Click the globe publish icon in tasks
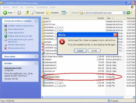 (6, 36)
